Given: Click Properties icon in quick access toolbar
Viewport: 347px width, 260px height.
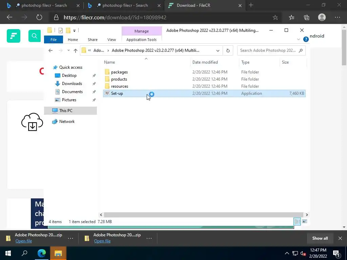Looking at the screenshot, I should [60, 30].
